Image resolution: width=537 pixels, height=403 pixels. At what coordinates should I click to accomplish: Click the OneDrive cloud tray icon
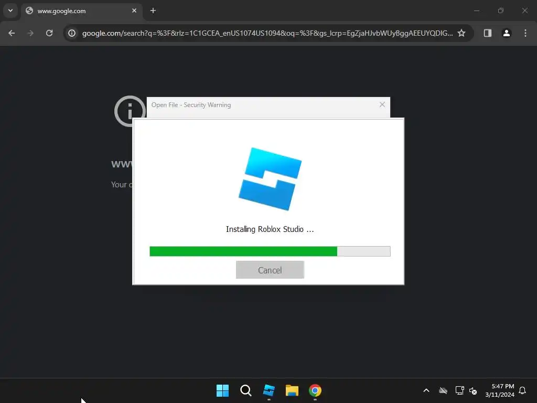click(443, 390)
